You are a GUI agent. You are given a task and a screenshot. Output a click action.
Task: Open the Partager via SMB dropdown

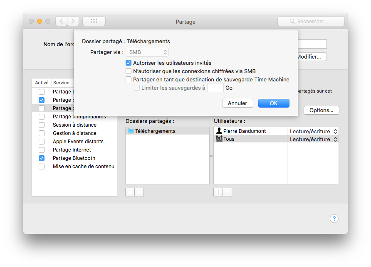147,52
